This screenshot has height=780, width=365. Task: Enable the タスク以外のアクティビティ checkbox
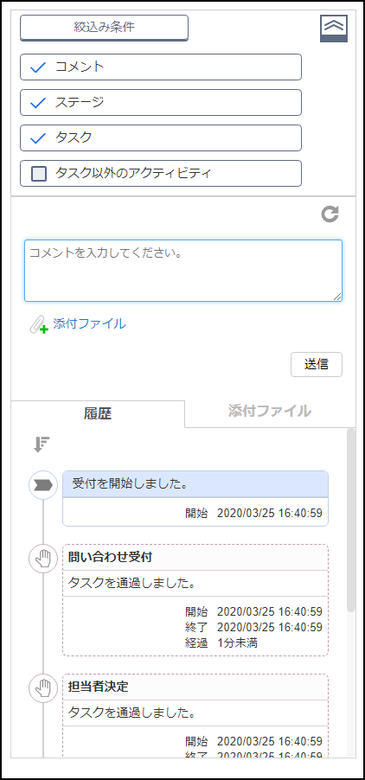(39, 174)
